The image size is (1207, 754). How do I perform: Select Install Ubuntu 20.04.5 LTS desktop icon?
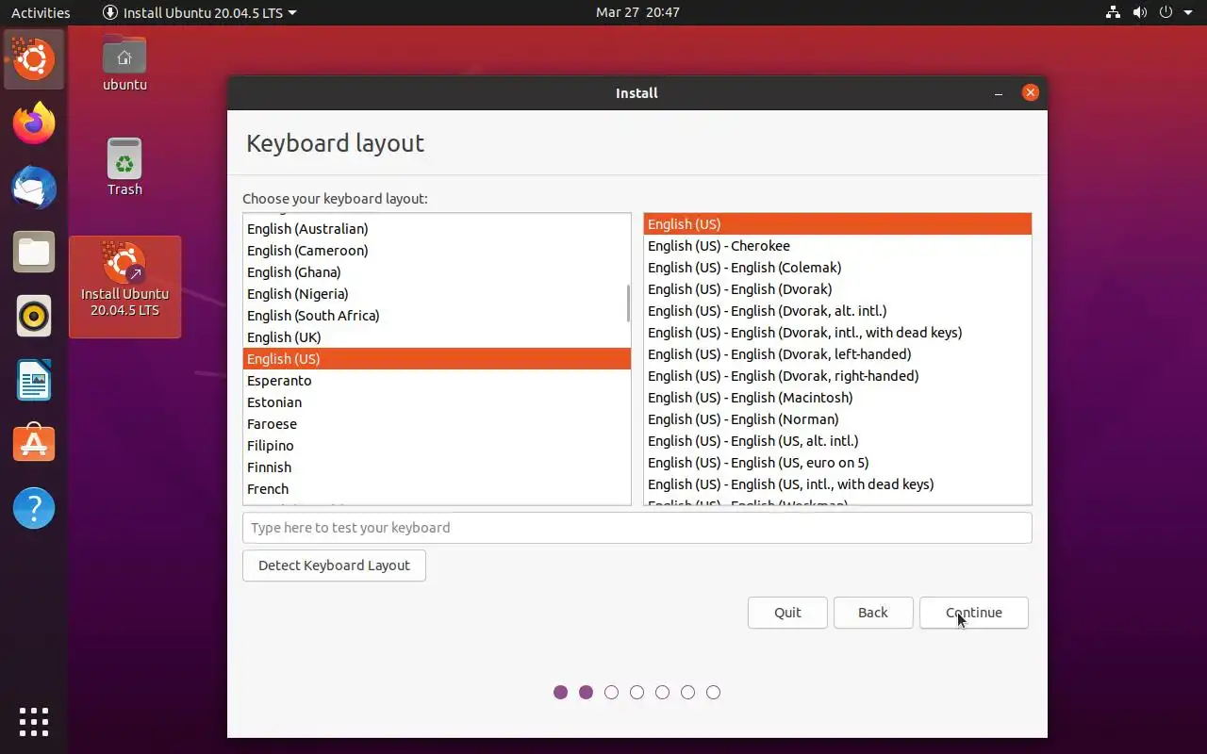pyautogui.click(x=124, y=287)
